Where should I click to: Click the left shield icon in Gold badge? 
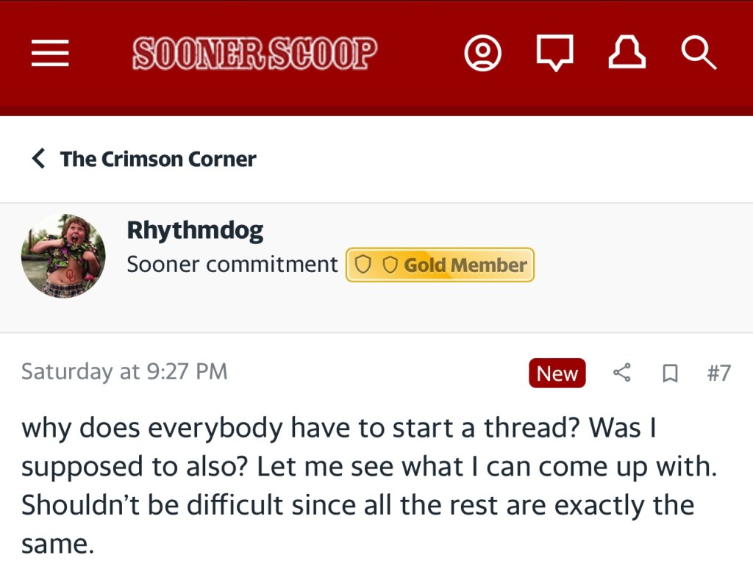pos(363,265)
